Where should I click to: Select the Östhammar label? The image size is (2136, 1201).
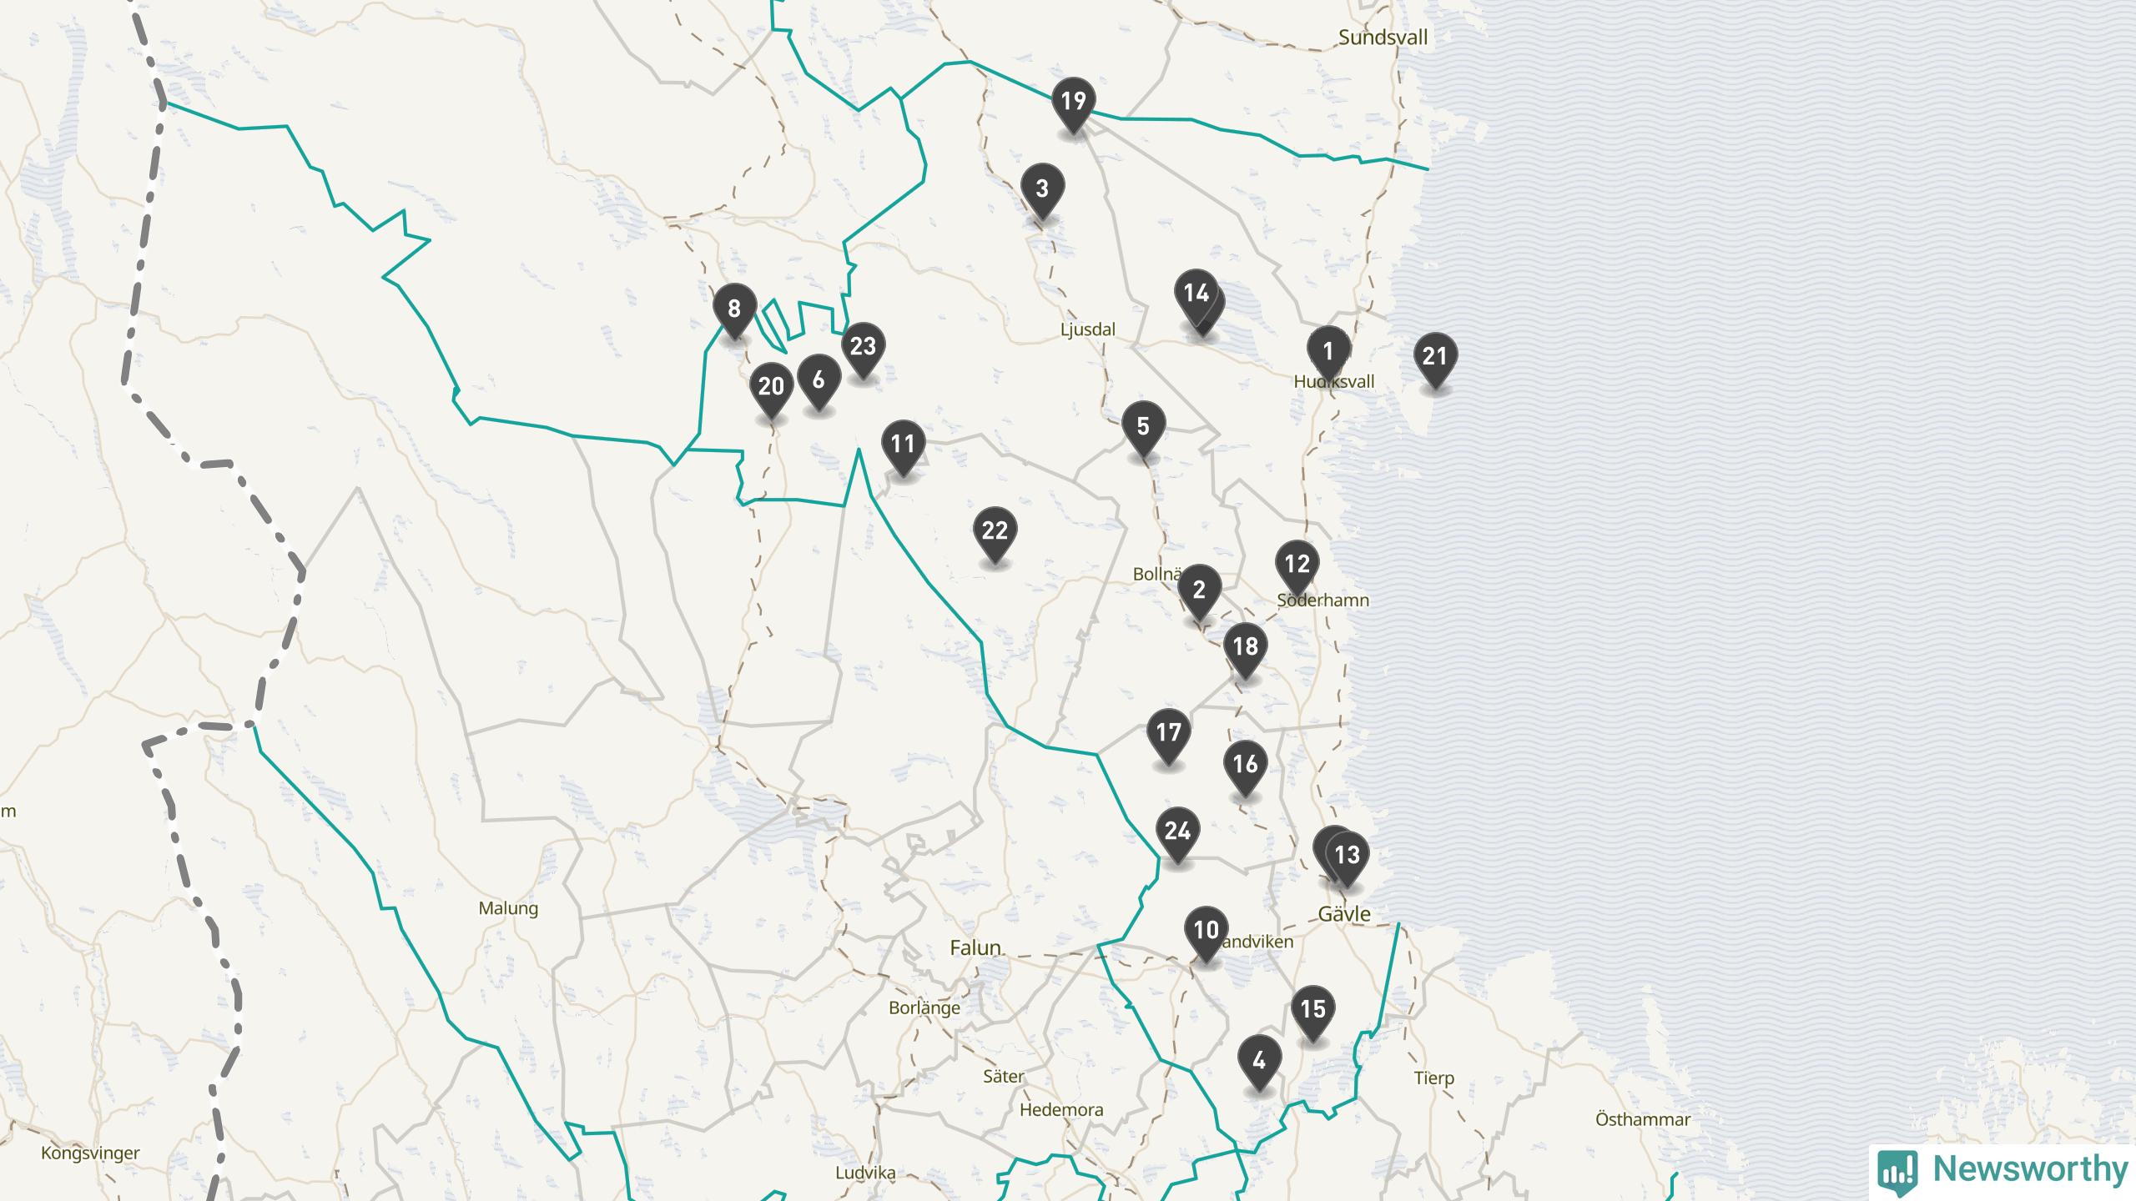point(1643,1119)
